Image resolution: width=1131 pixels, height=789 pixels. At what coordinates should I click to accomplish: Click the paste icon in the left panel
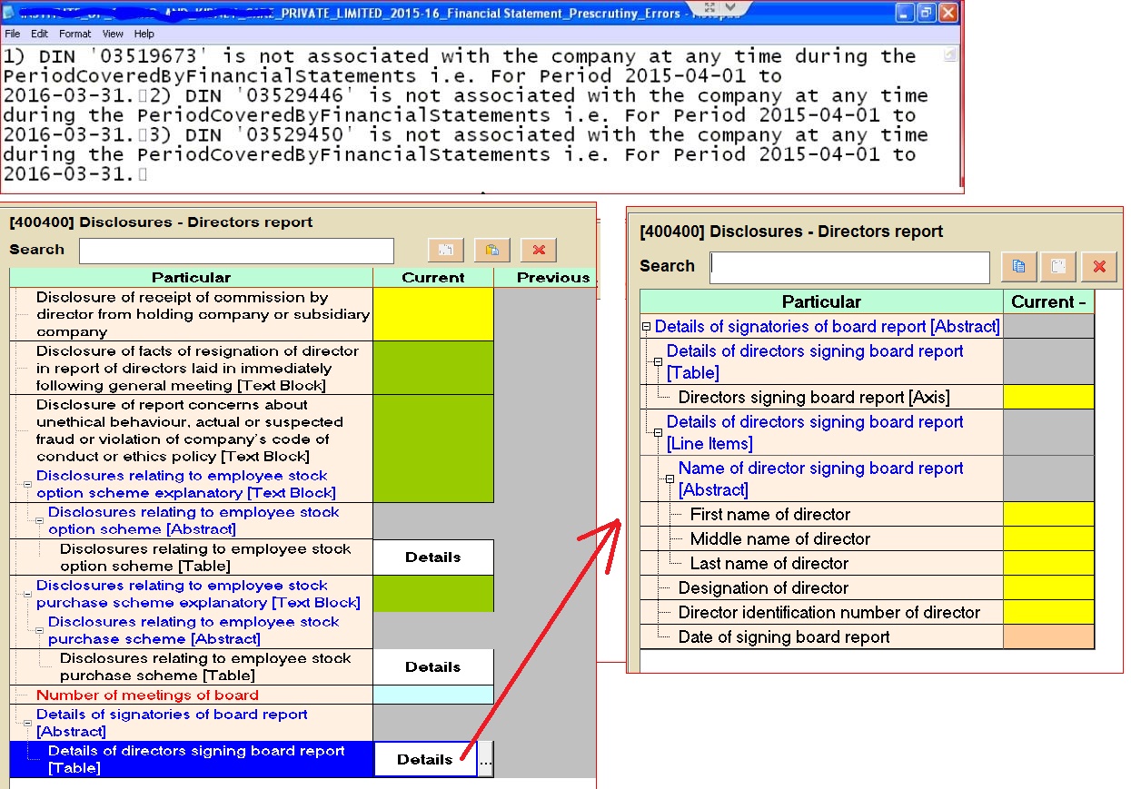pos(491,251)
